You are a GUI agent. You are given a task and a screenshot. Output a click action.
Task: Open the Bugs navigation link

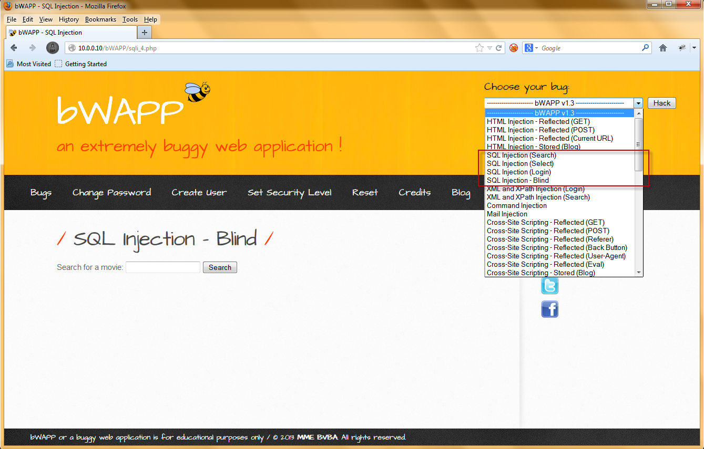point(41,192)
